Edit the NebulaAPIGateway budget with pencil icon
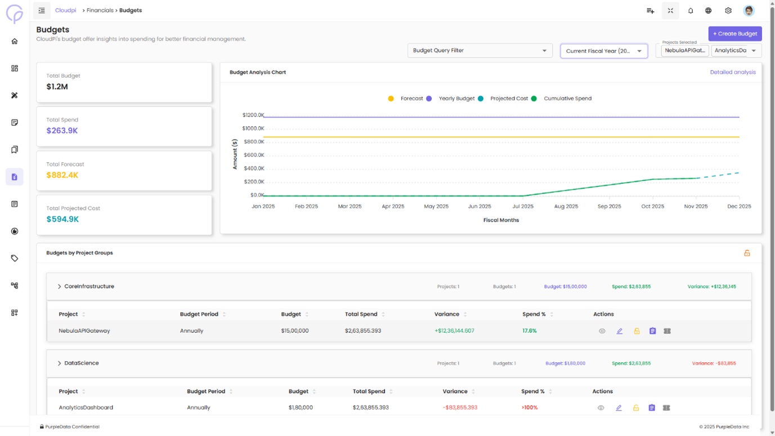 pyautogui.click(x=620, y=331)
